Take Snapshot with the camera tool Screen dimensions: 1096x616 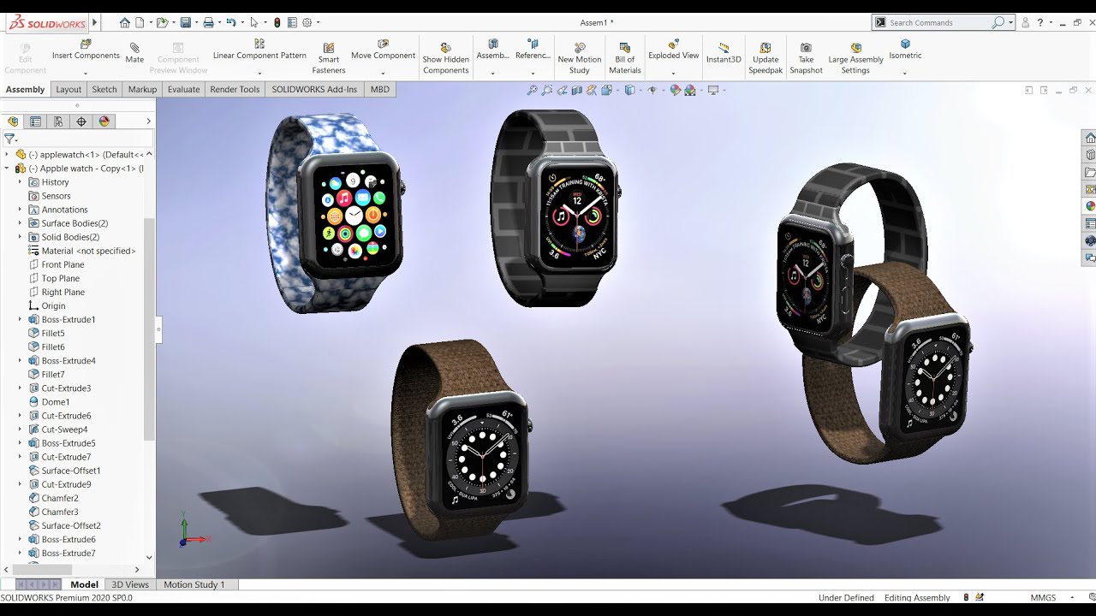[x=806, y=59]
